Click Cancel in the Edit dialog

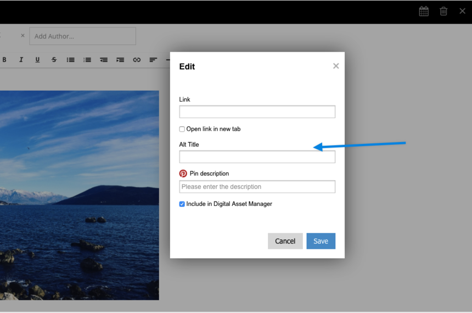pos(285,241)
